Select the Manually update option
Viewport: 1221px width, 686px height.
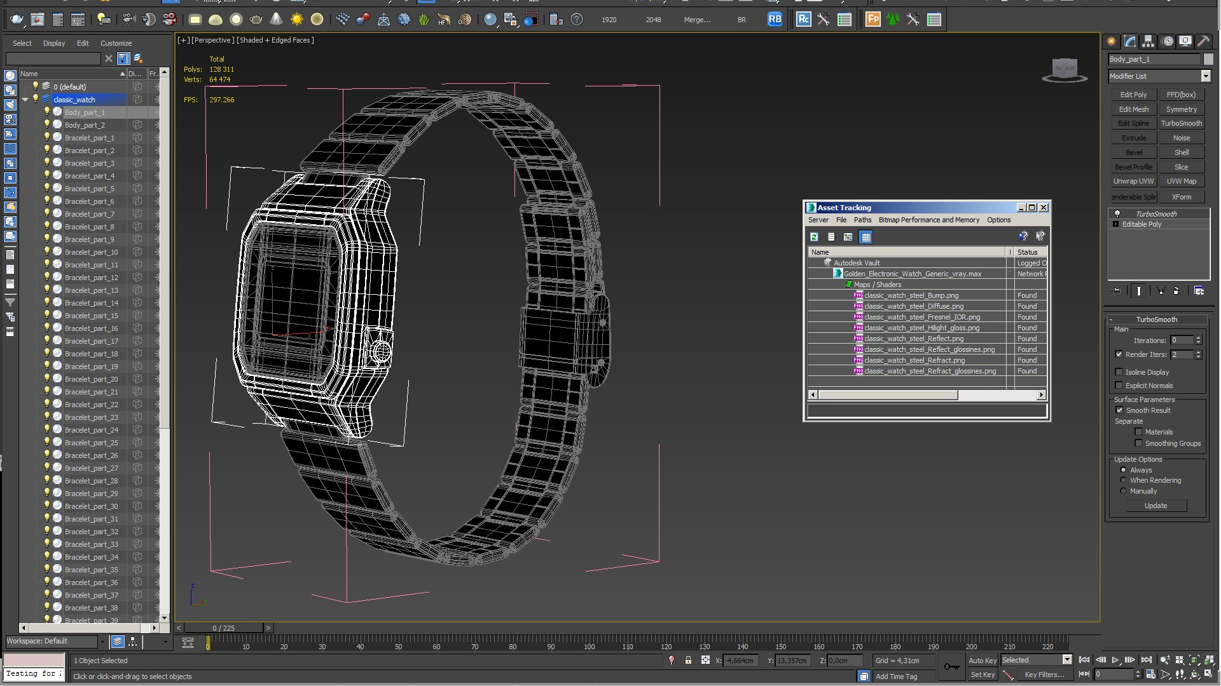[1123, 491]
